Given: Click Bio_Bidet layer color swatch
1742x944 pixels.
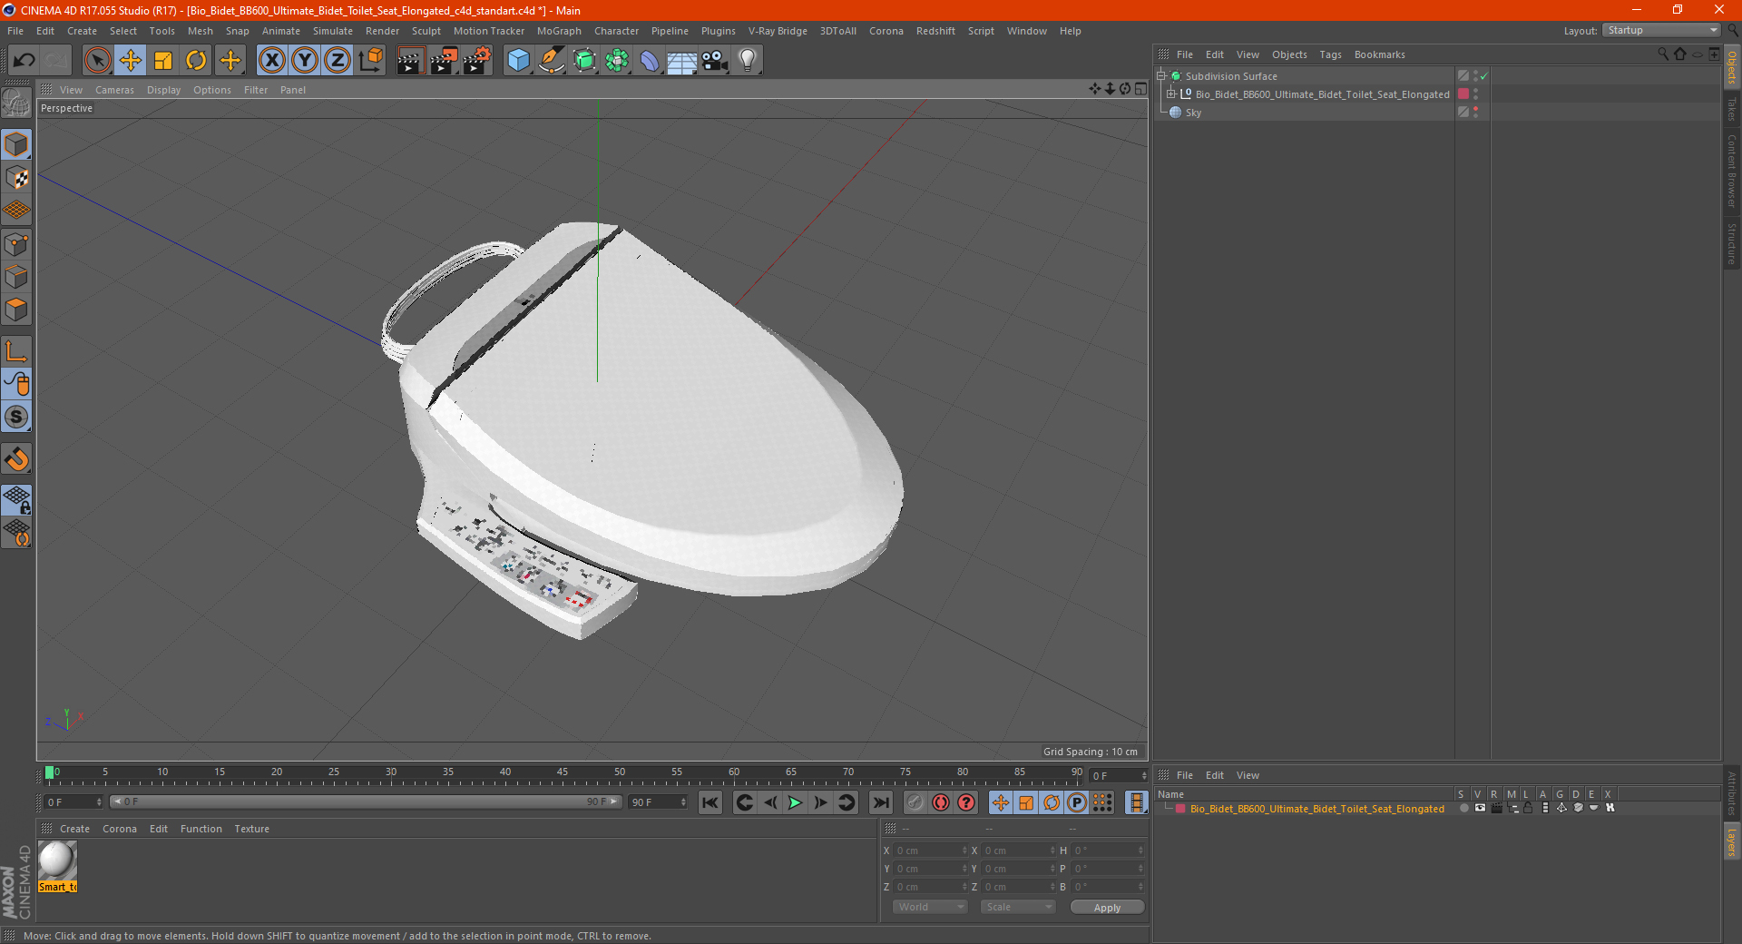Looking at the screenshot, I should [x=1180, y=809].
